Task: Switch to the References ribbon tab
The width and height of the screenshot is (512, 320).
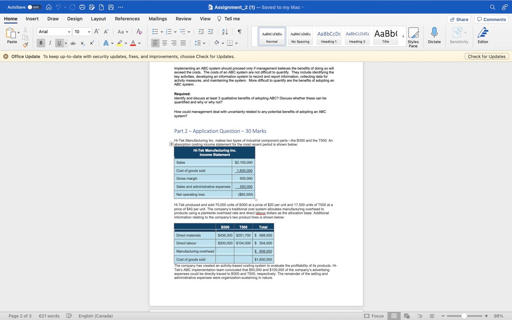Action: 127,18
